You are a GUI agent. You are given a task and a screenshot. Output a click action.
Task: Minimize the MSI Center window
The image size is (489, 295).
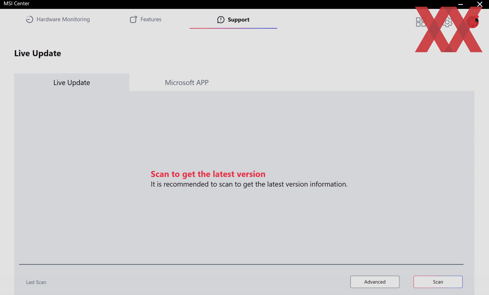[x=460, y=4]
